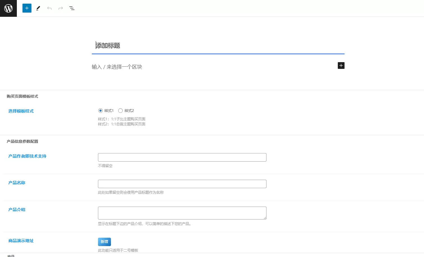Click the 新增 button for 商品演示地址
This screenshot has width=424, height=257.
click(x=104, y=242)
